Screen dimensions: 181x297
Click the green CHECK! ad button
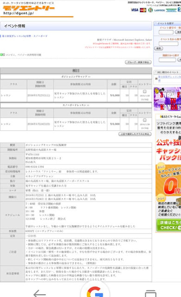pyautogui.click(x=168, y=225)
